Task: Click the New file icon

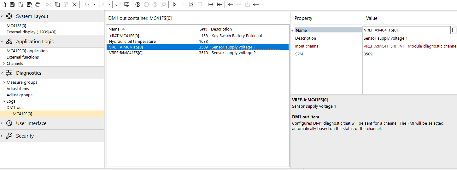Action: 4,4
